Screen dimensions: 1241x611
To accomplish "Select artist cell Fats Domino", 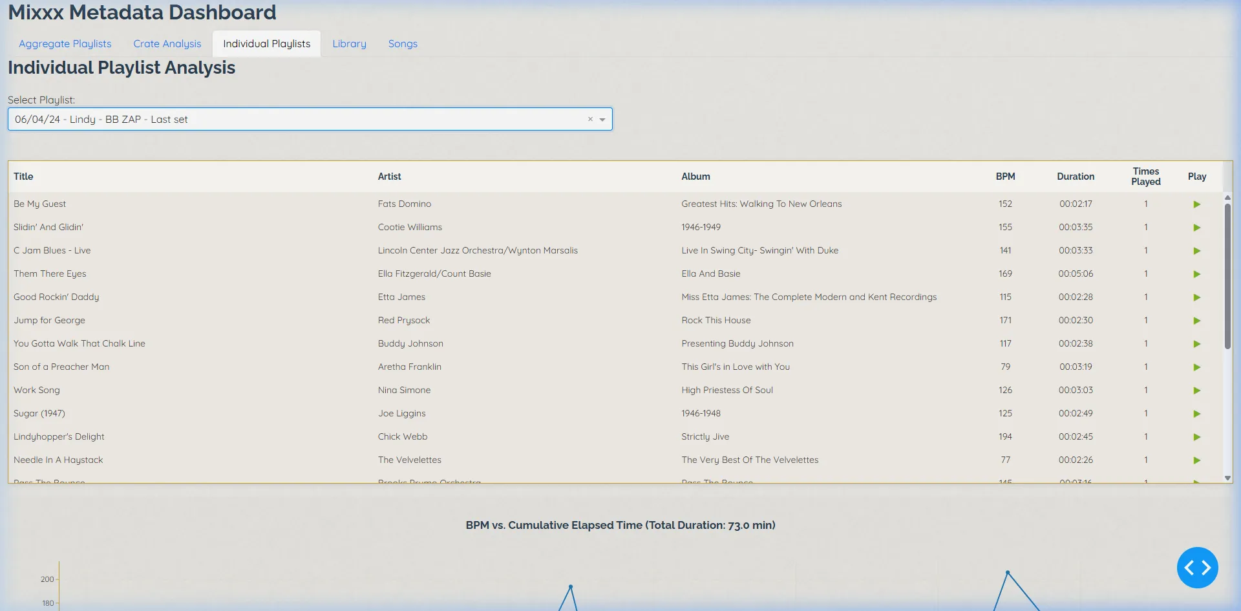I will [405, 204].
